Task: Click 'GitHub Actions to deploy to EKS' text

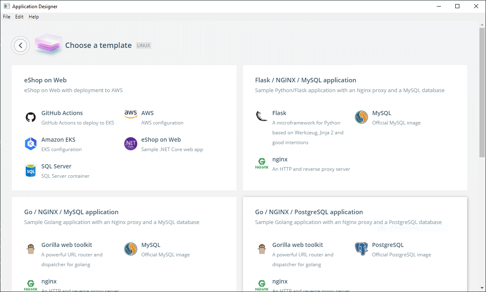Action: point(77,123)
